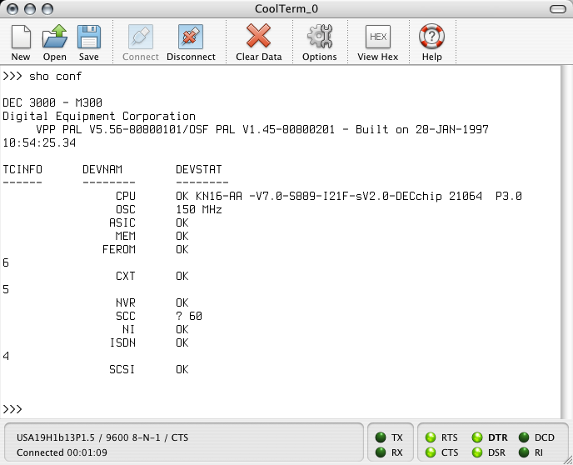
Task: Click the CXT device name
Action: point(125,276)
